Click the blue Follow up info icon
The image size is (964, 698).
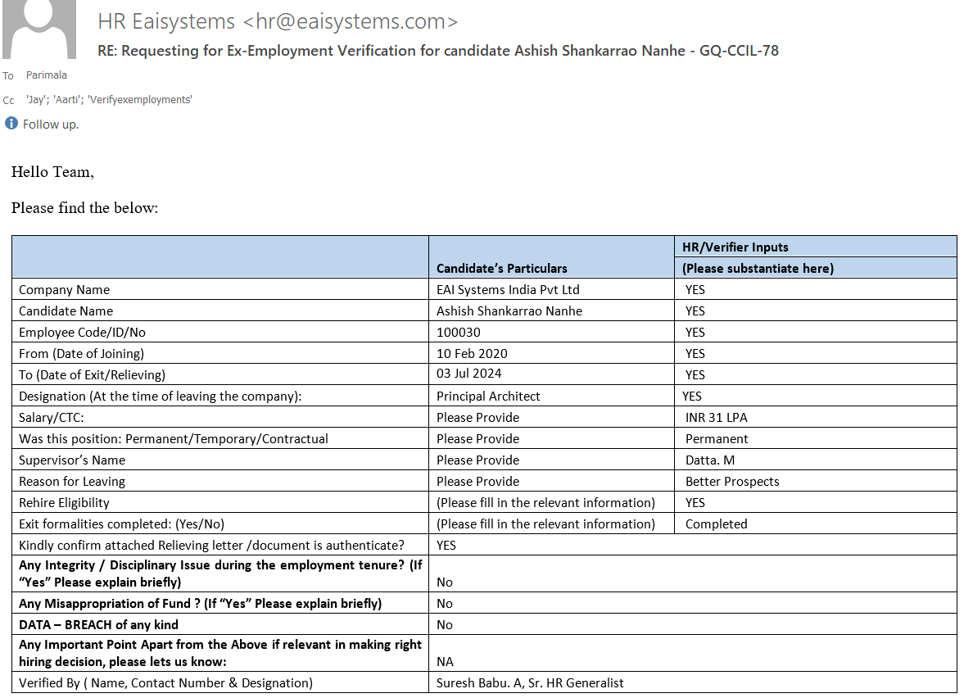(x=11, y=124)
